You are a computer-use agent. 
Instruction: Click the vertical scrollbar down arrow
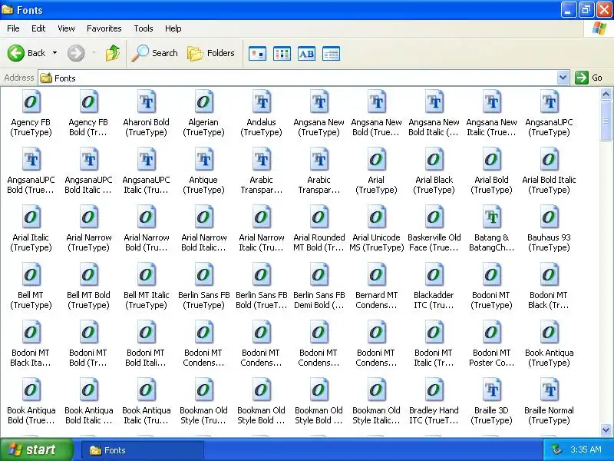pyautogui.click(x=606, y=429)
